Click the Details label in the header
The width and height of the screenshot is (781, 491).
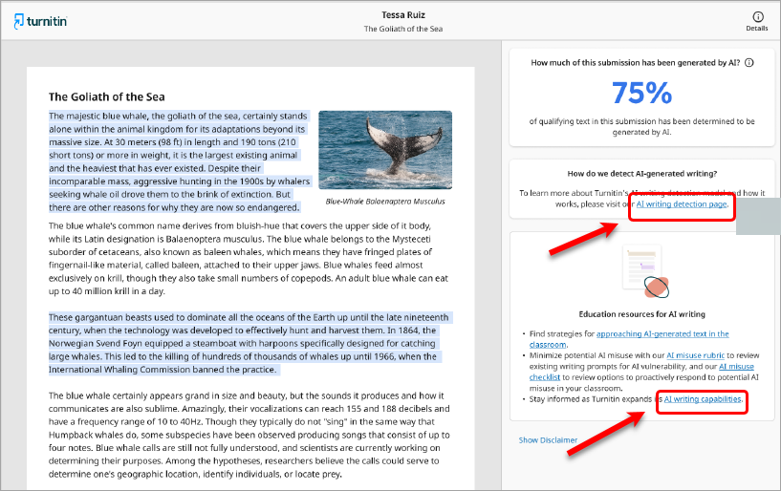click(756, 29)
